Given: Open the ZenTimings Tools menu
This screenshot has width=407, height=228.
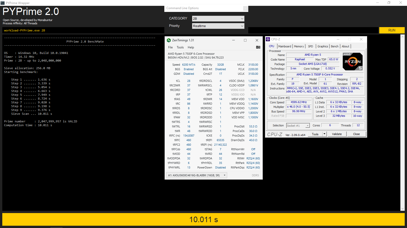Looking at the screenshot, I should [x=180, y=47].
